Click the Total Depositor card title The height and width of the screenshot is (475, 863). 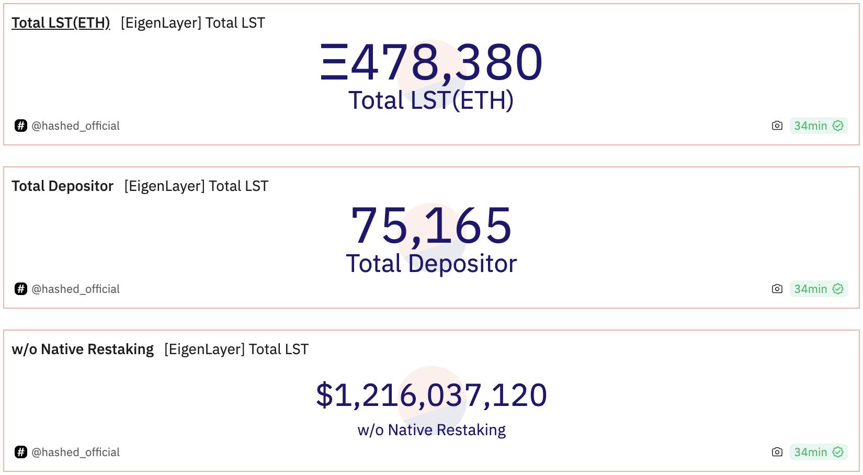click(x=62, y=185)
